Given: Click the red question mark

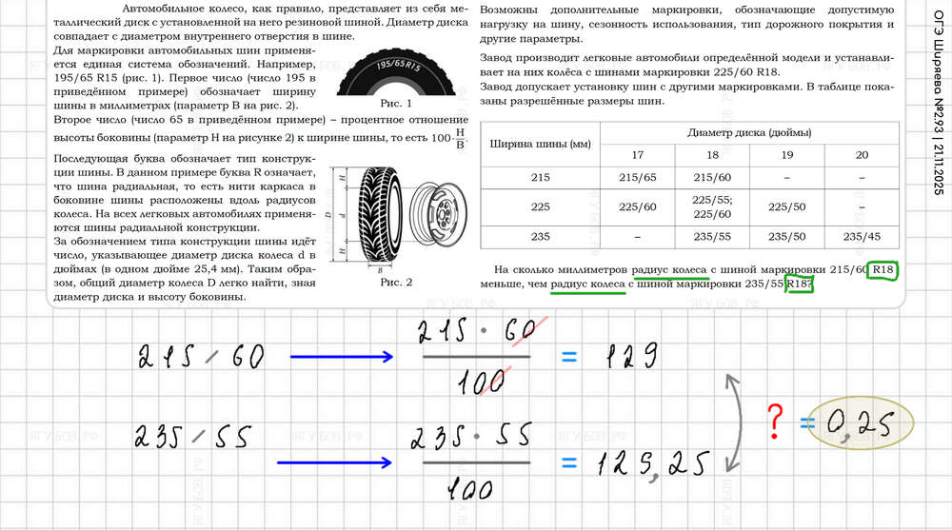Looking at the screenshot, I should [775, 418].
